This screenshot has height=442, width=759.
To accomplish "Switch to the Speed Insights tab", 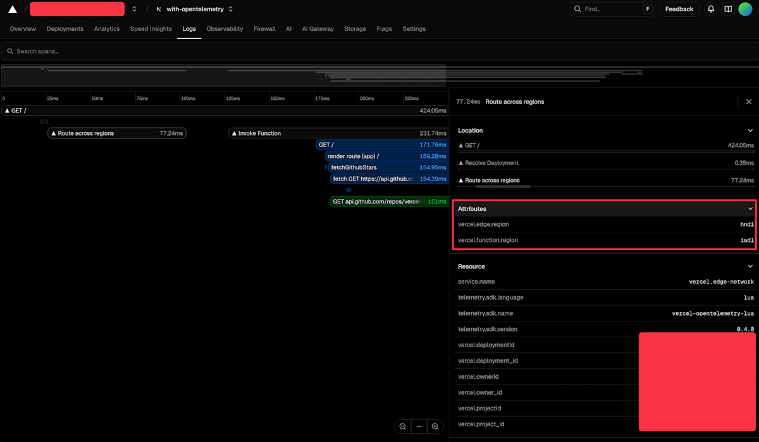I will pyautogui.click(x=151, y=29).
